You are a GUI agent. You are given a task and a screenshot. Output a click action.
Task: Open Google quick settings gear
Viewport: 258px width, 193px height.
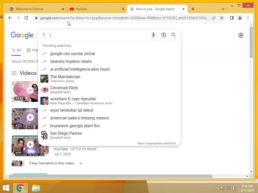[x=241, y=35]
